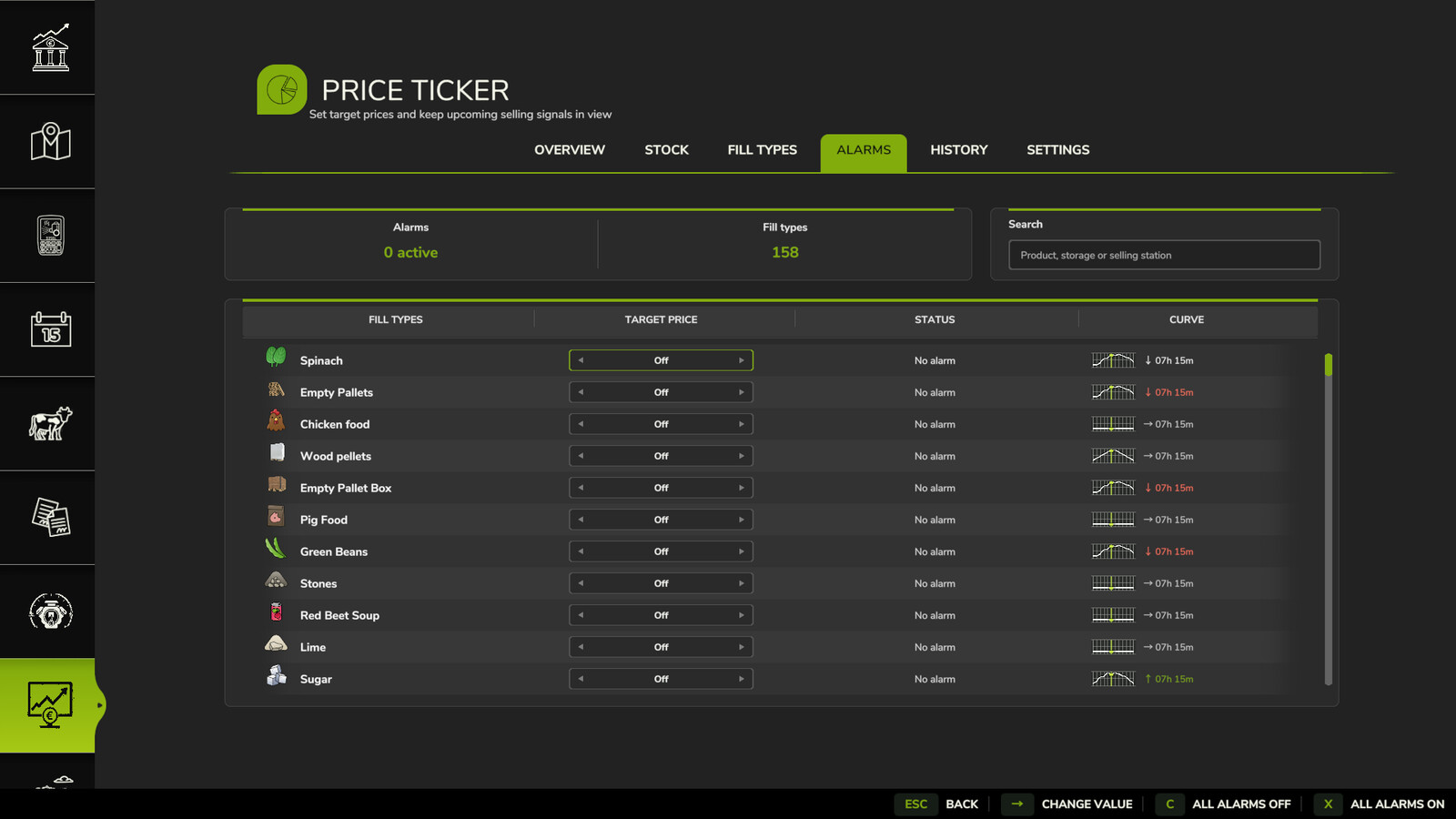The width and height of the screenshot is (1456, 819).
Task: Decrease Spinach target price with left arrow
Action: [581, 360]
